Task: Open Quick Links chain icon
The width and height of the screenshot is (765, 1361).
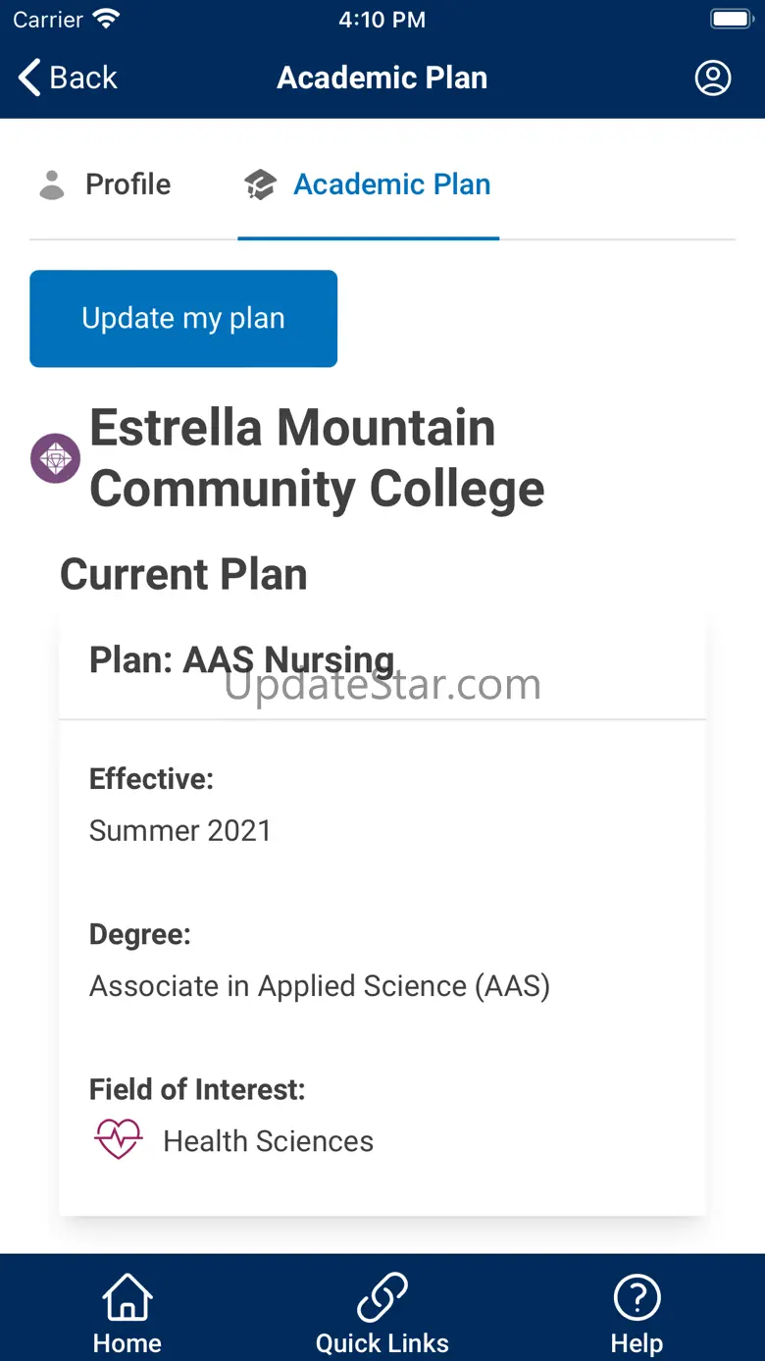Action: (382, 1298)
